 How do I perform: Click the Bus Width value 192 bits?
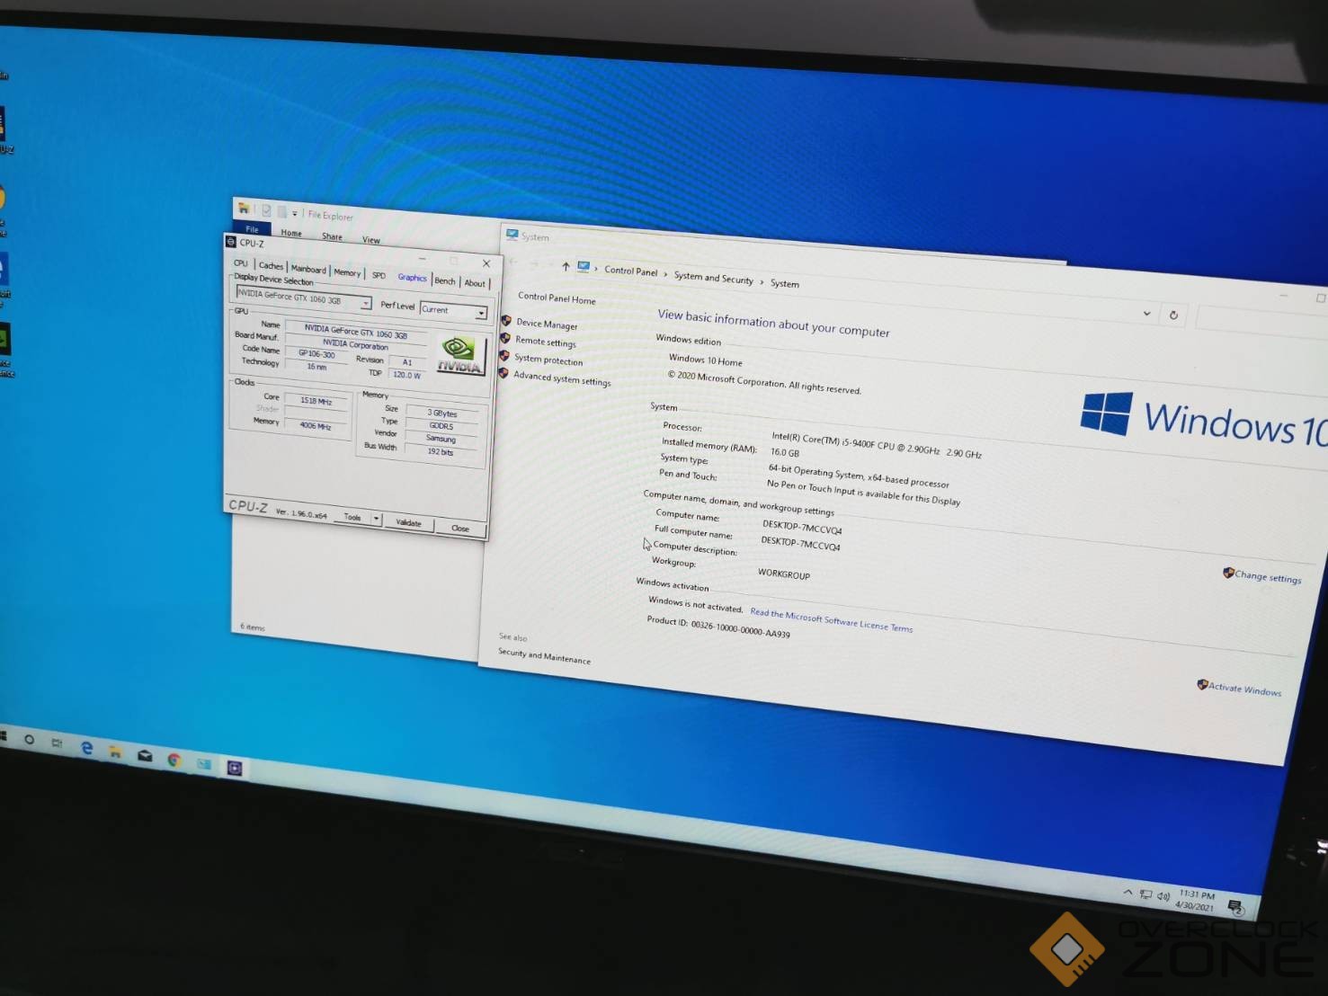click(440, 451)
